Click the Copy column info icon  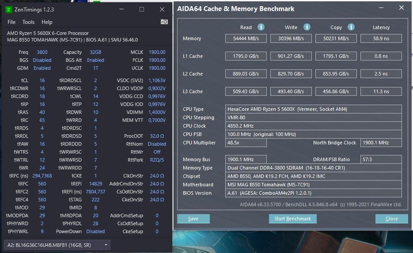pos(351,27)
